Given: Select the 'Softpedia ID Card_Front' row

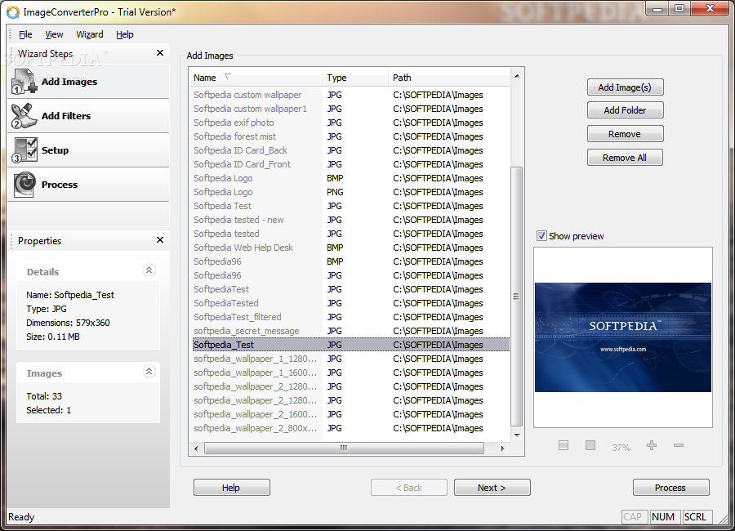Looking at the screenshot, I should click(350, 164).
